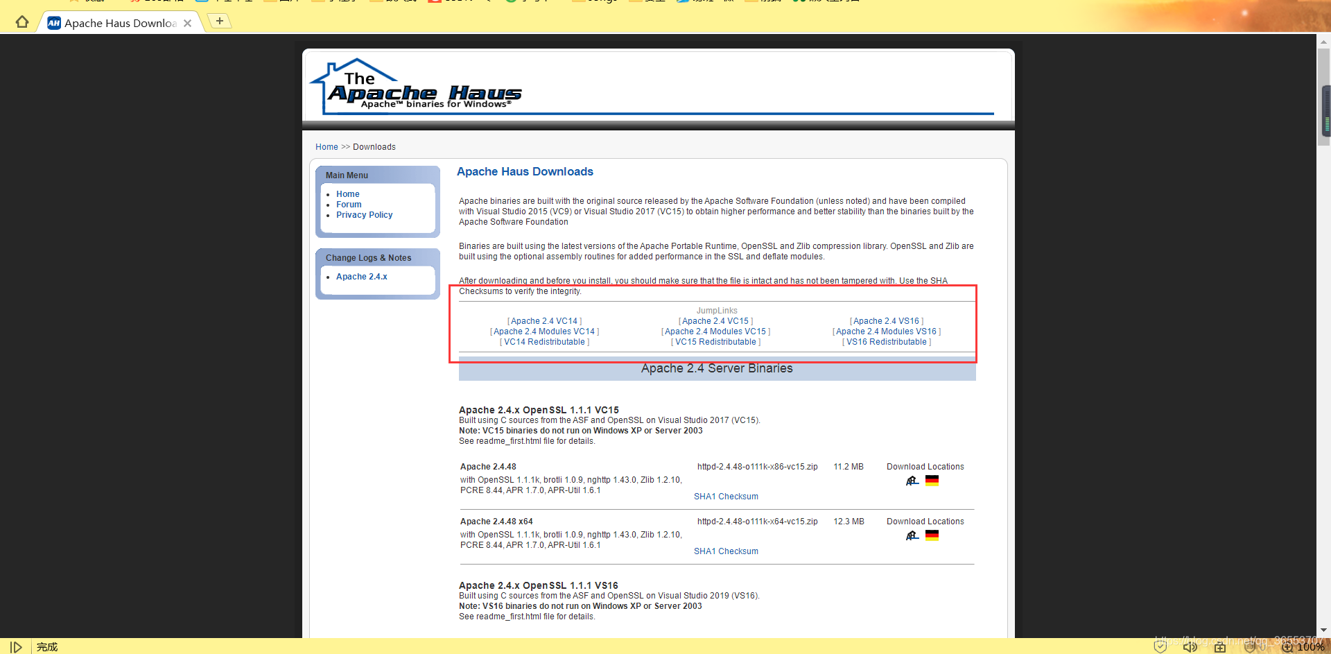Viewport: 1331px width, 654px height.
Task: Toggle the sidebar panel icon in the status bar
Action: click(x=16, y=647)
